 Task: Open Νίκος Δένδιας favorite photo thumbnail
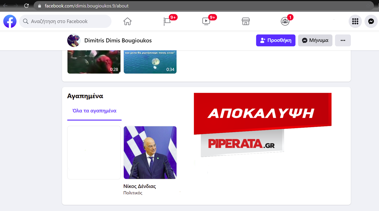(x=150, y=152)
